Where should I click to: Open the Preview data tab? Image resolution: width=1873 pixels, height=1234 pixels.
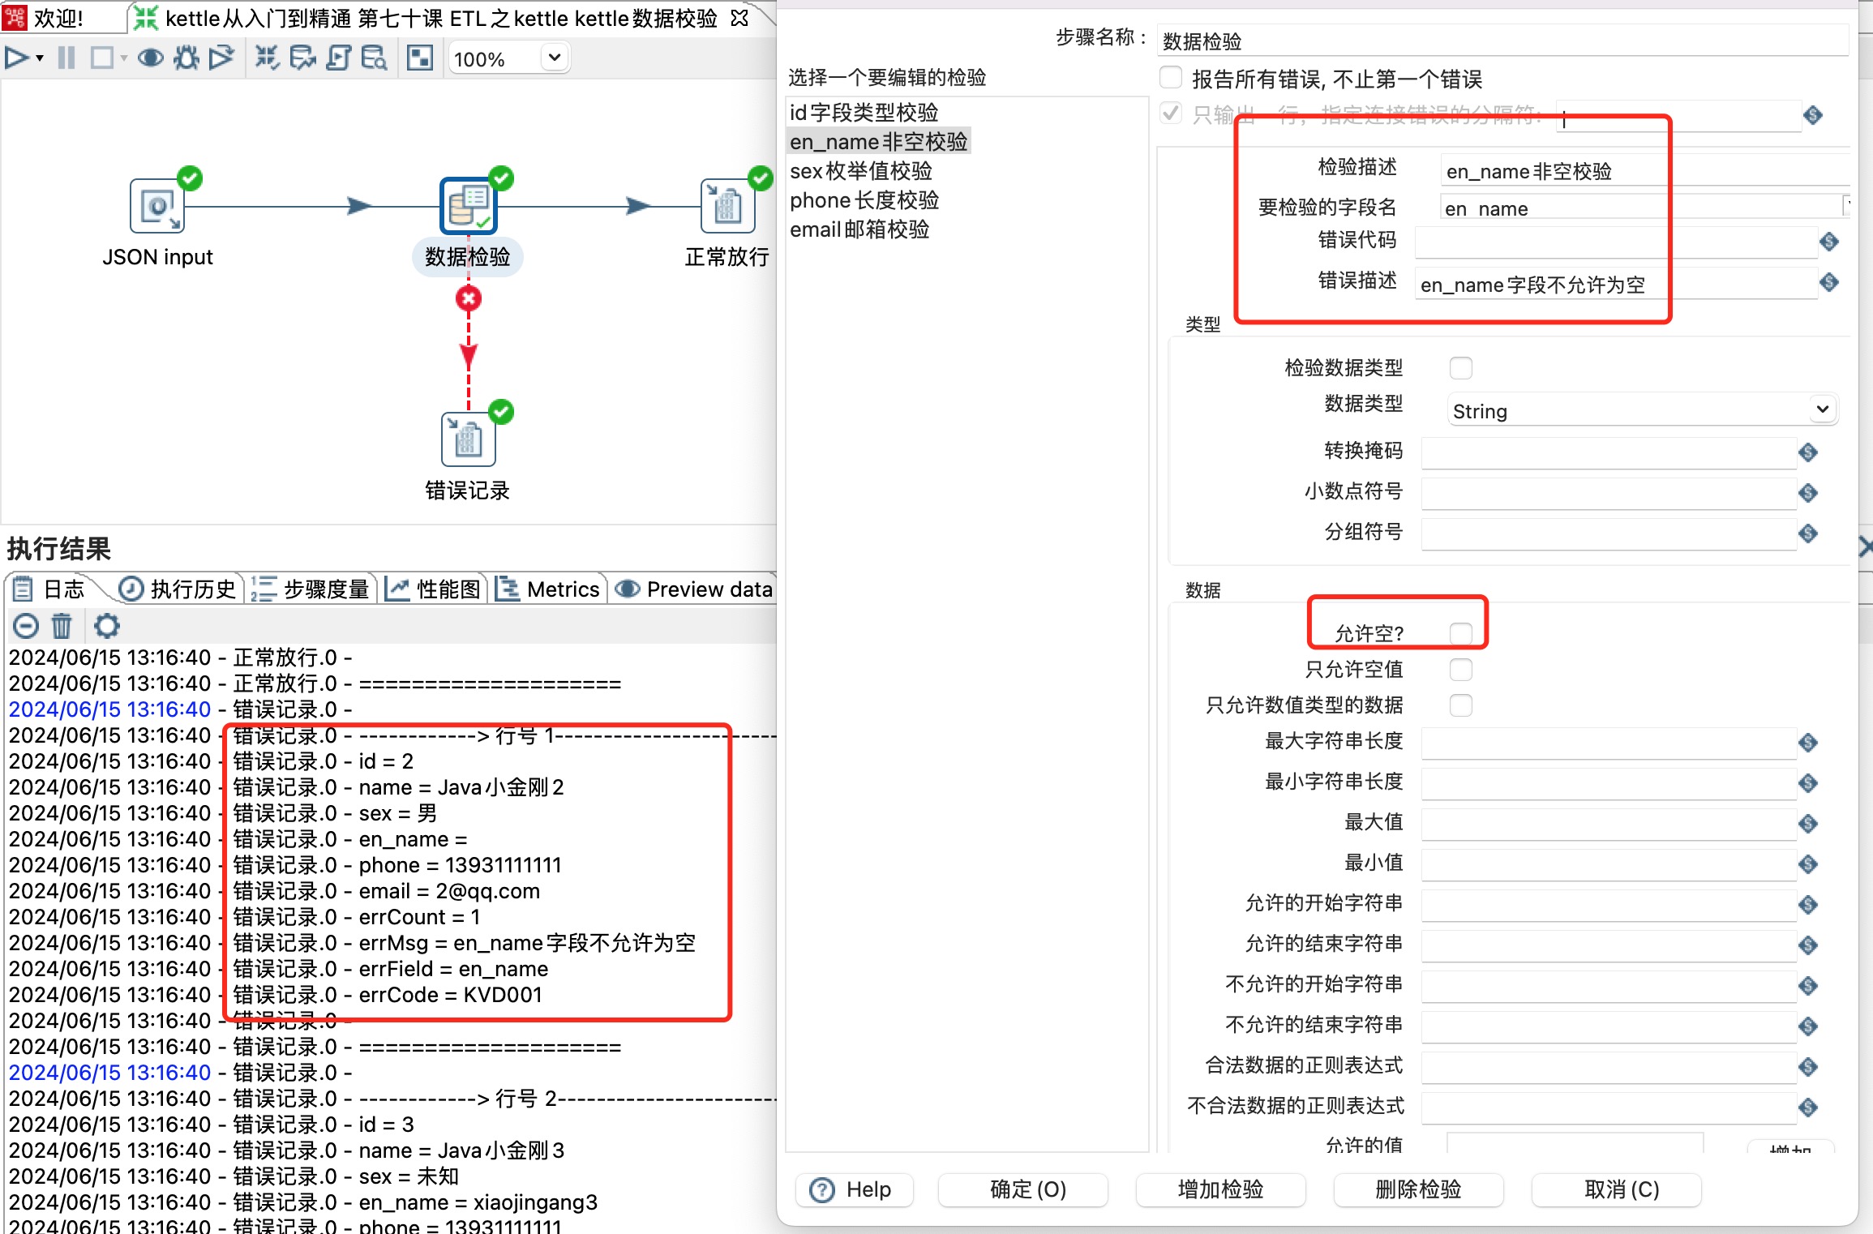695,589
